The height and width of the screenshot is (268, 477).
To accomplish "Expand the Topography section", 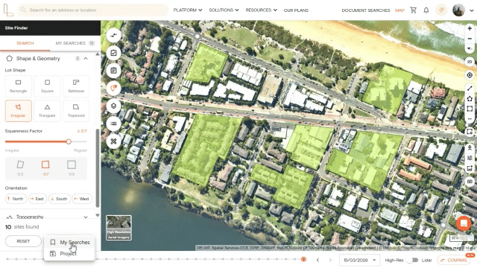I will [86, 217].
